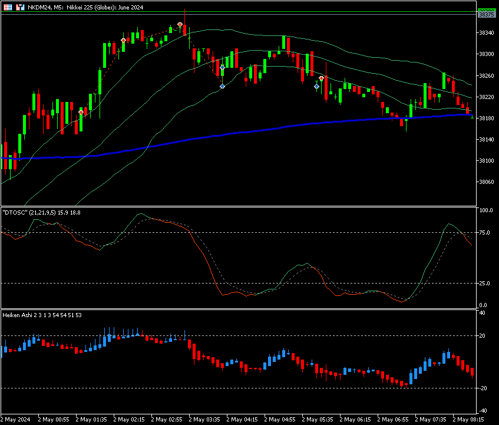Click the Heiken Ashi indicator label
The image size is (499, 425).
[42, 315]
